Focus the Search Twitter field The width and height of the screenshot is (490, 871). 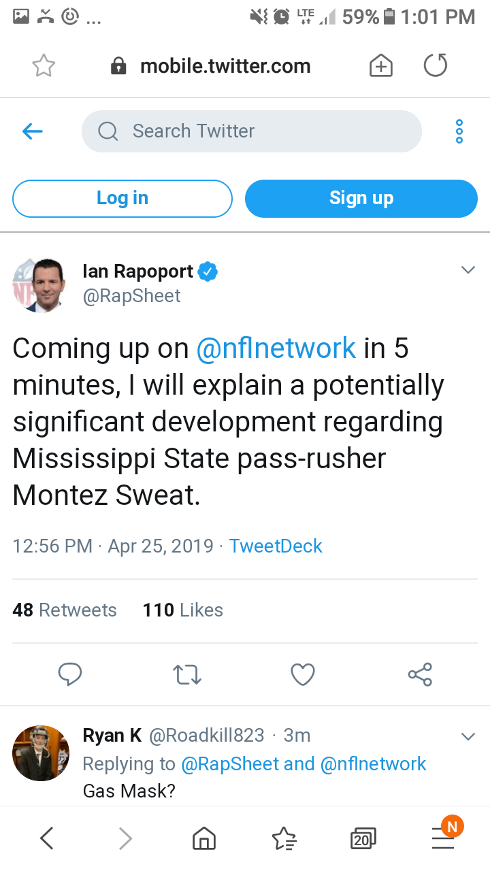[x=252, y=131]
